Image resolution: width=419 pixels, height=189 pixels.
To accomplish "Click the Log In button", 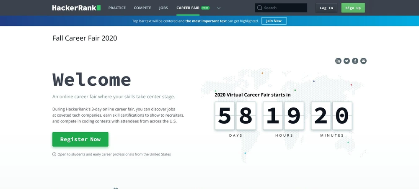I will pyautogui.click(x=326, y=8).
